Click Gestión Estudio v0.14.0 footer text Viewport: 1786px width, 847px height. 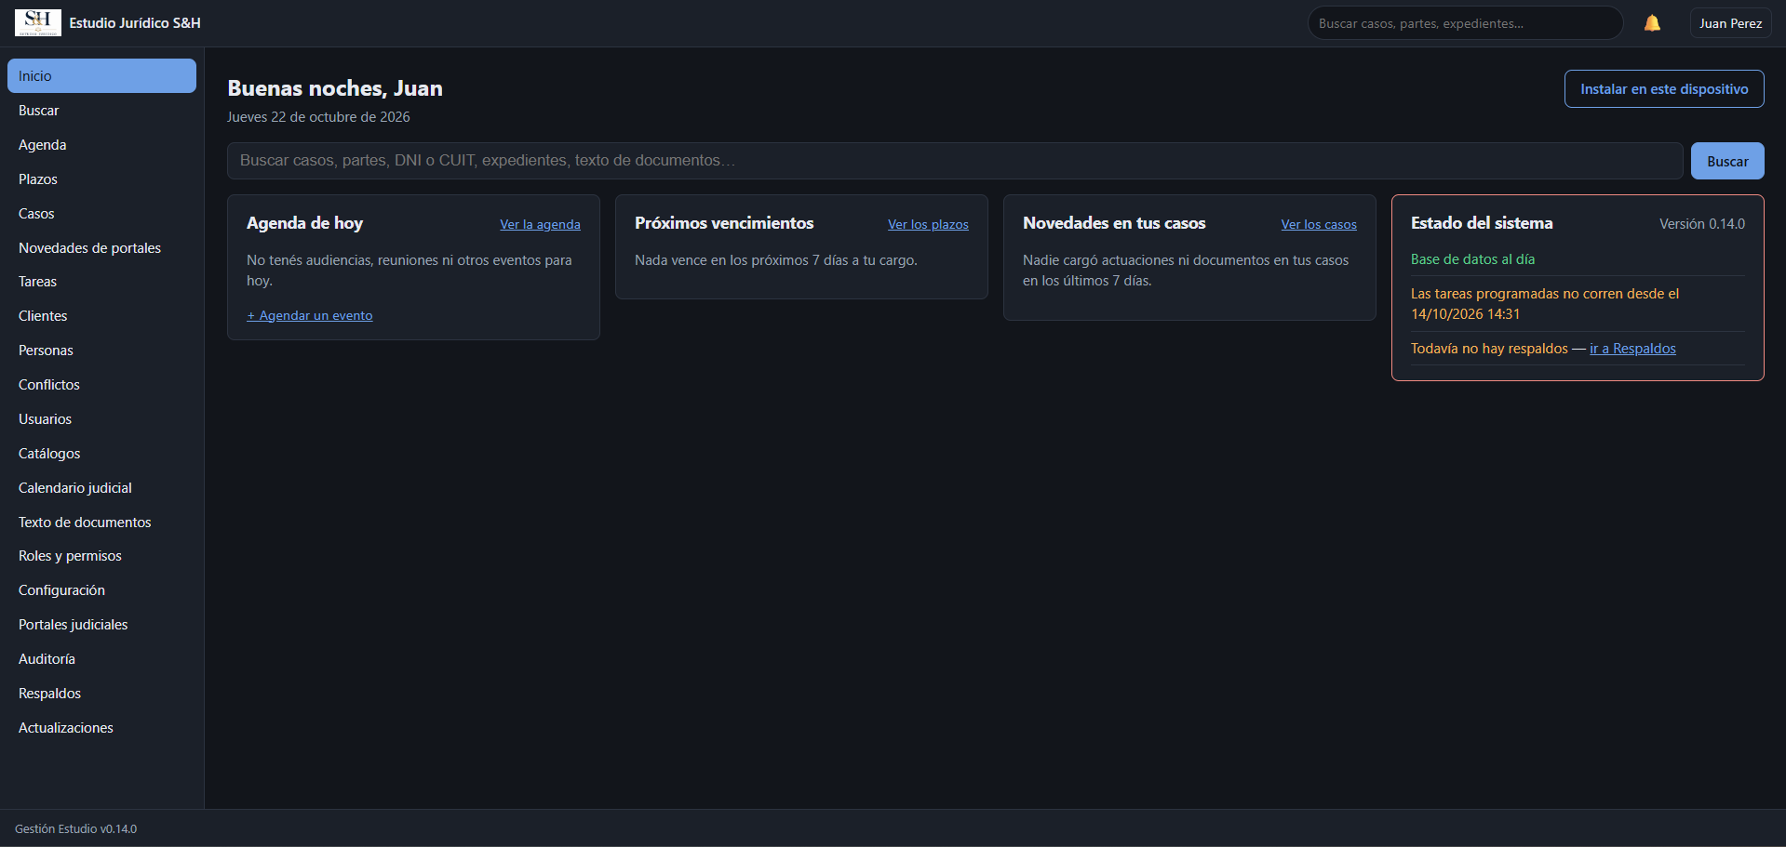click(x=75, y=829)
